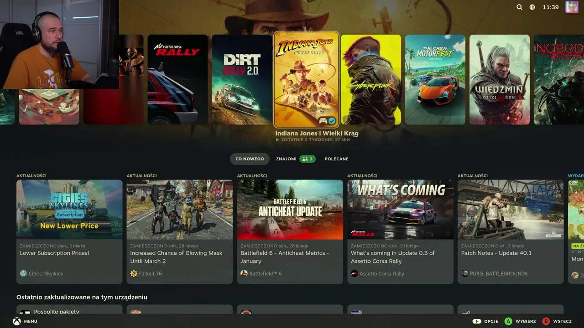Click the red B Wstecz icon

click(x=546, y=321)
